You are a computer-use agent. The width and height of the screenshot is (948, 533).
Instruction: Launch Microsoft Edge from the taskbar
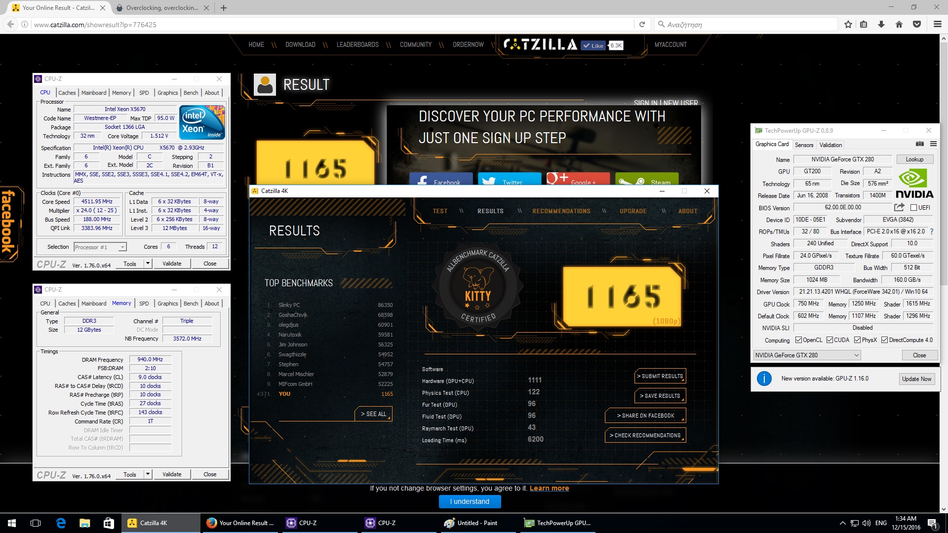(x=61, y=523)
